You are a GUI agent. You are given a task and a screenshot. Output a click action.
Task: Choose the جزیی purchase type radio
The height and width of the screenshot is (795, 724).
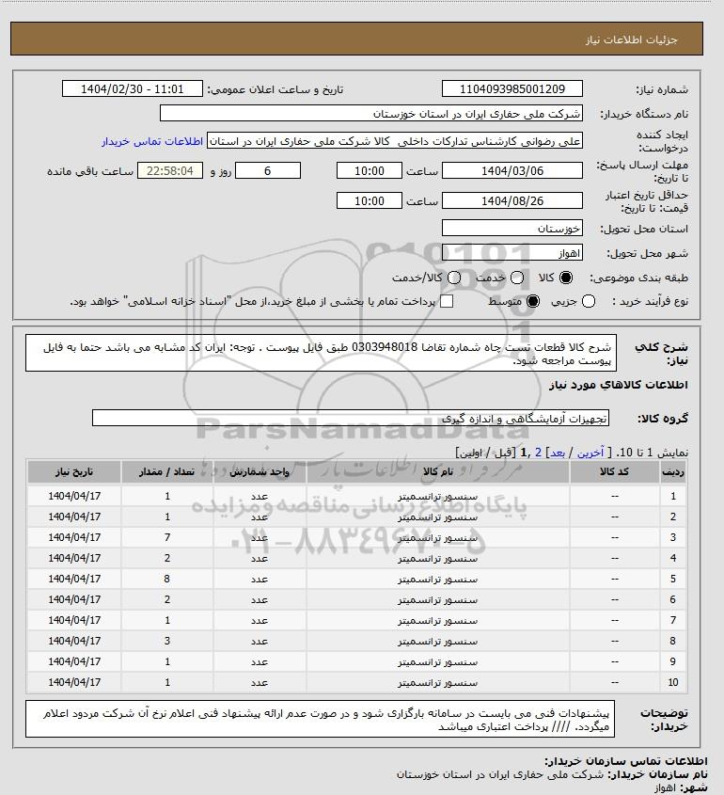(x=589, y=301)
